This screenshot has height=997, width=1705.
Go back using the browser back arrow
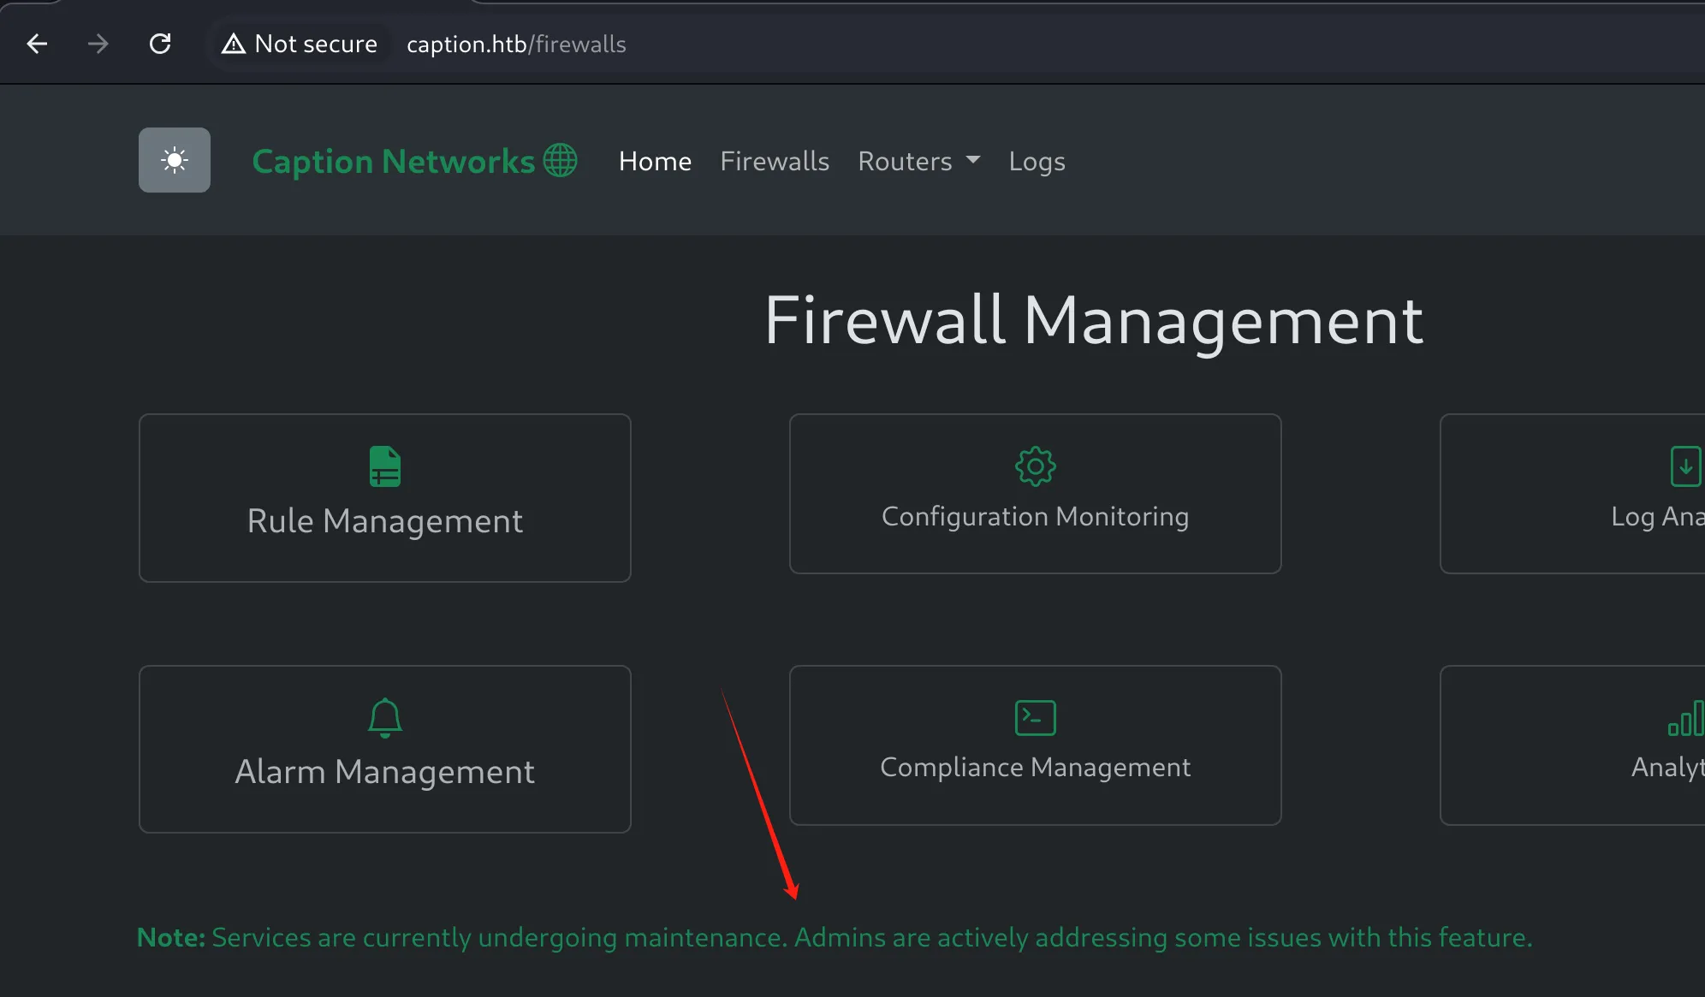[37, 44]
